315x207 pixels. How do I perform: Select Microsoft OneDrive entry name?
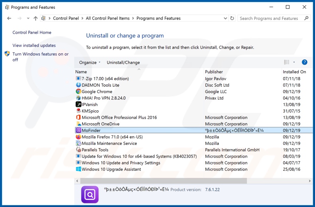click(x=100, y=124)
